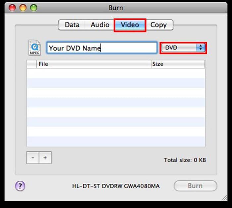Add a file with plus button

tap(45, 158)
